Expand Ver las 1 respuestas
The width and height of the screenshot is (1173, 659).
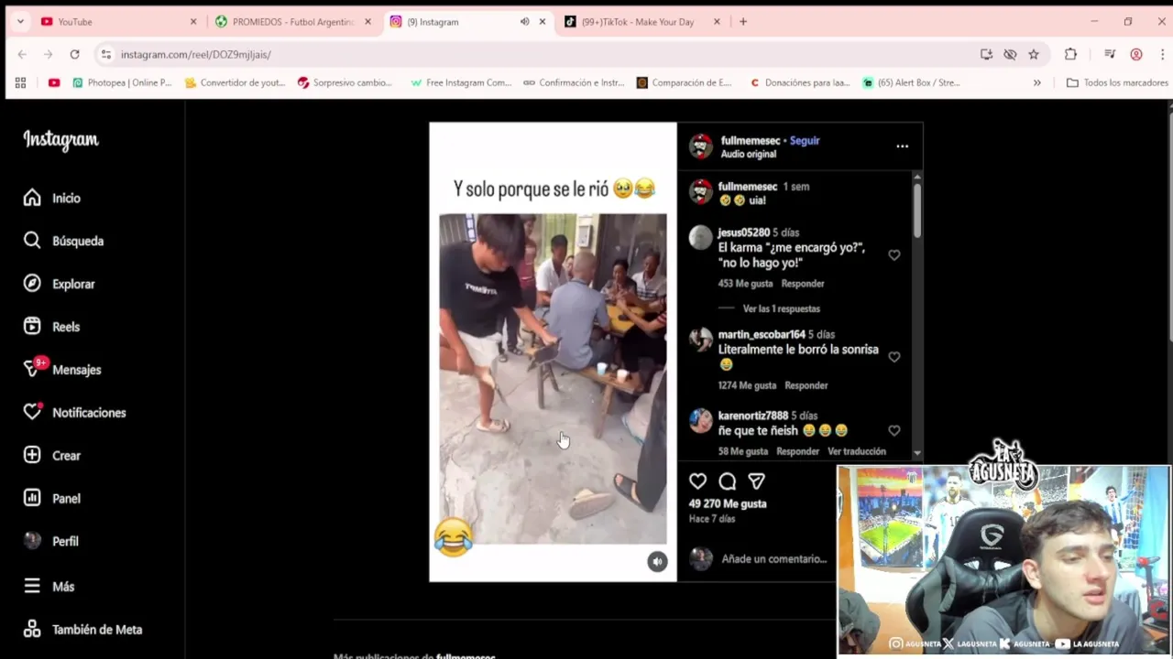[x=781, y=308]
